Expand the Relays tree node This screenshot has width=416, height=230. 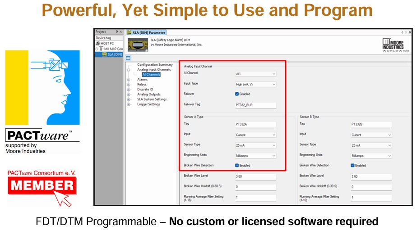129,85
